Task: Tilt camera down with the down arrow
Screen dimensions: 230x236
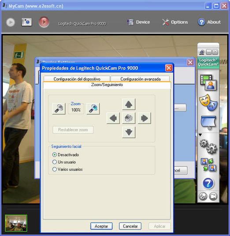Action: (129, 132)
